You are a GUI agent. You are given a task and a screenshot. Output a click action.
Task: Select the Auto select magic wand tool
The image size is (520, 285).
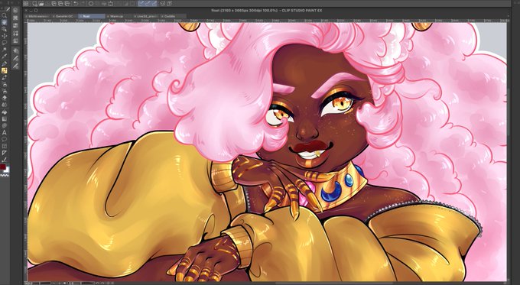coord(5,50)
